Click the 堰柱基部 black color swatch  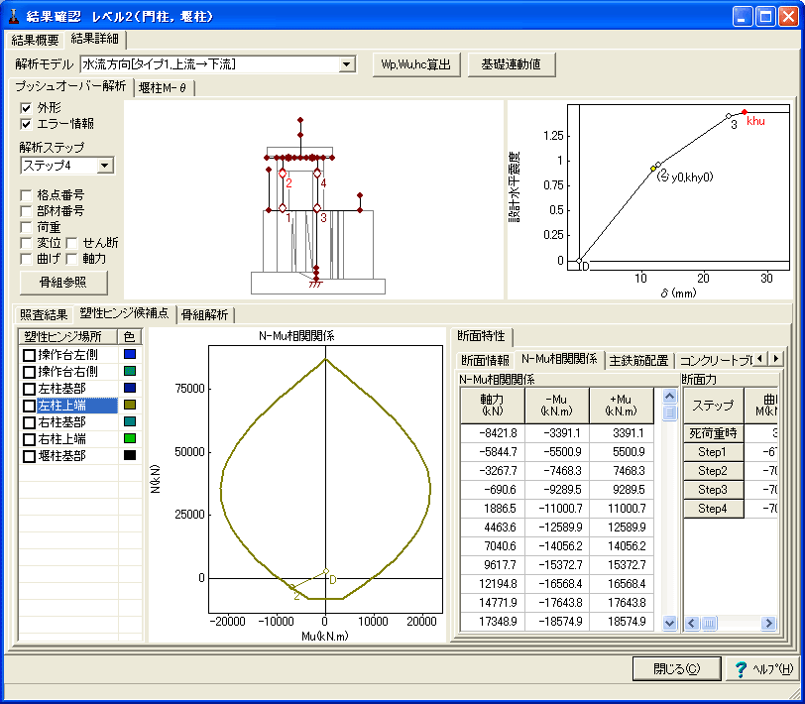[x=130, y=455]
